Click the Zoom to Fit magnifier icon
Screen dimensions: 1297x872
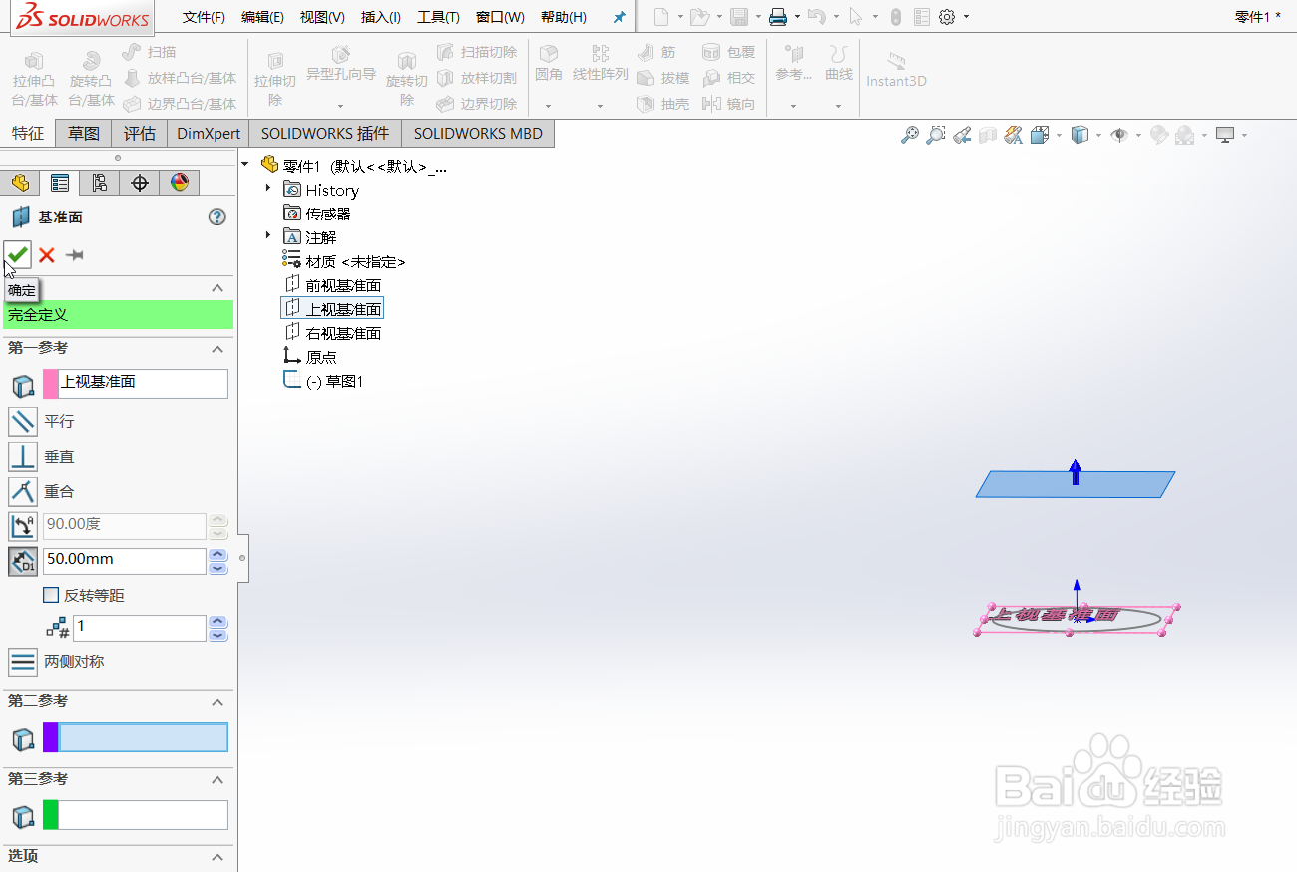pyautogui.click(x=909, y=135)
